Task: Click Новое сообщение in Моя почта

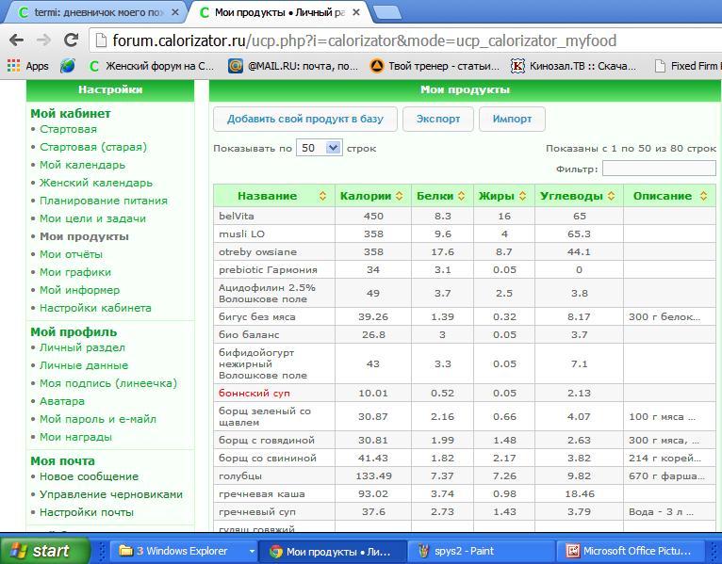Action: [x=89, y=476]
